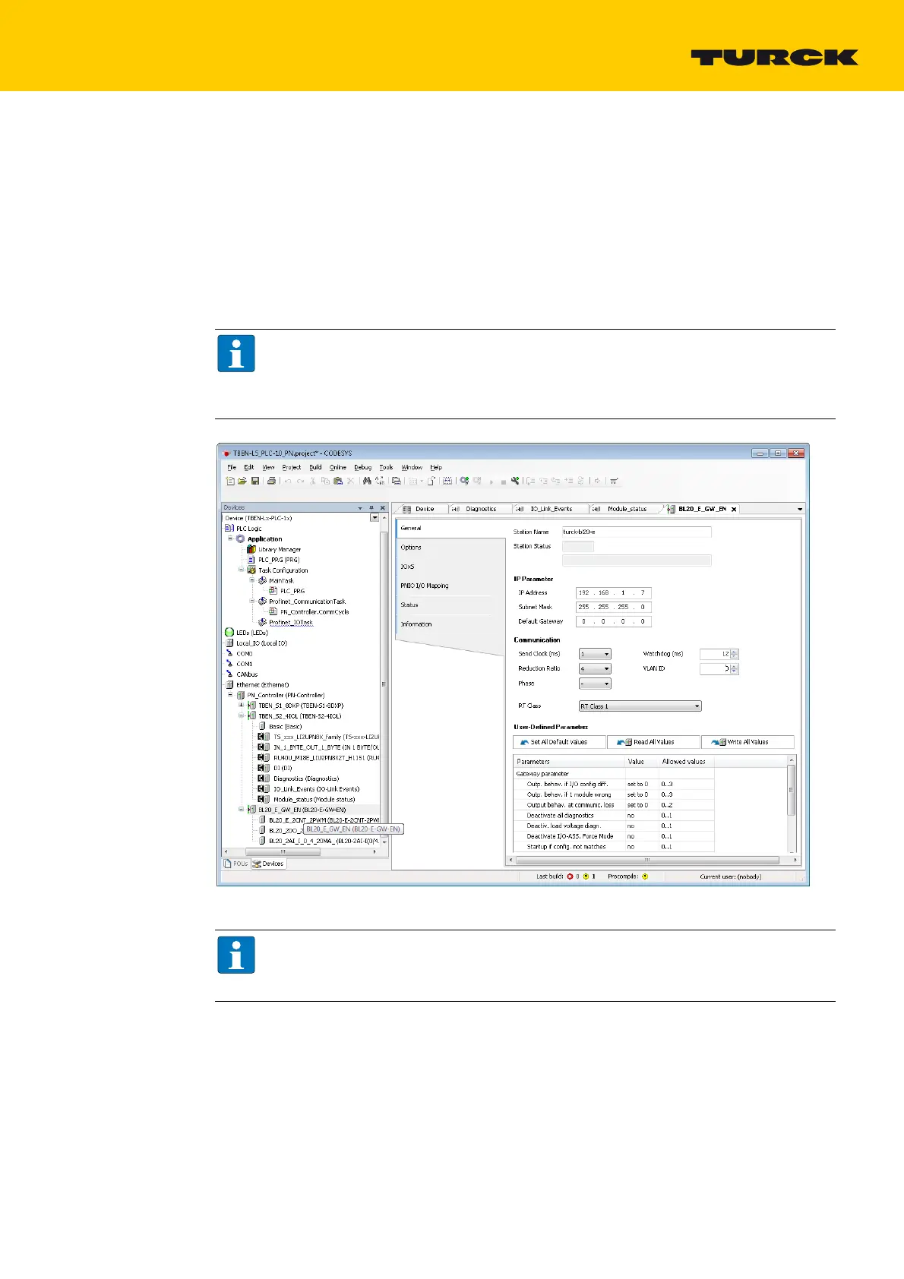Select 'Deactivate all diagnostics' parameter row
This screenshot has width=904, height=1279.
(614, 815)
